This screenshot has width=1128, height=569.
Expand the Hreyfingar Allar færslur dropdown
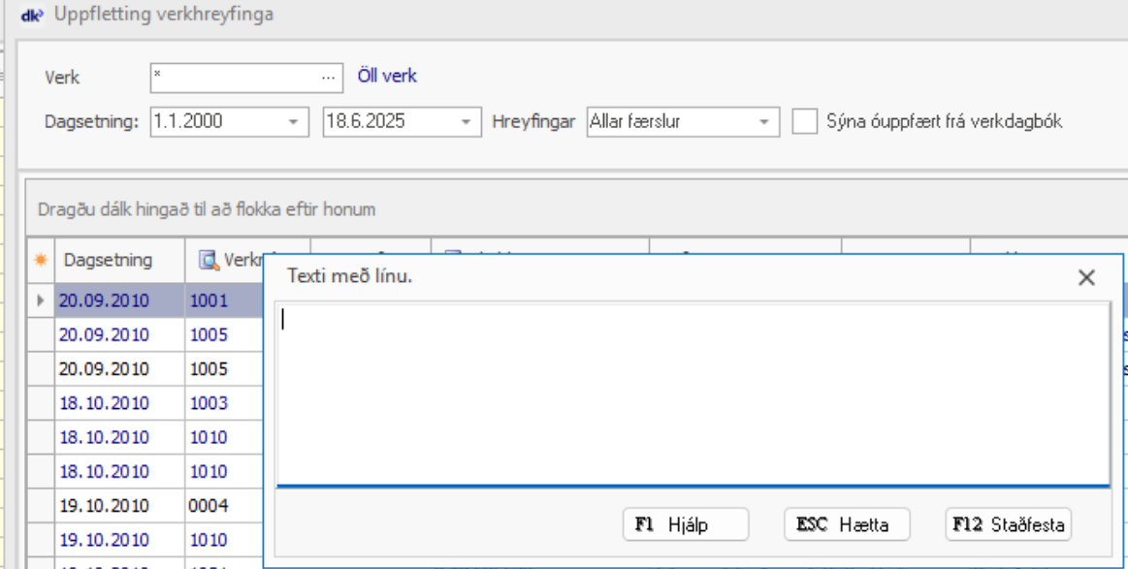point(764,122)
